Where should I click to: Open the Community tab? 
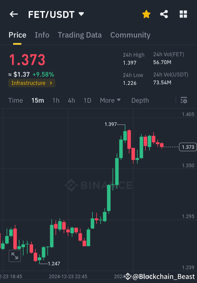(x=130, y=35)
